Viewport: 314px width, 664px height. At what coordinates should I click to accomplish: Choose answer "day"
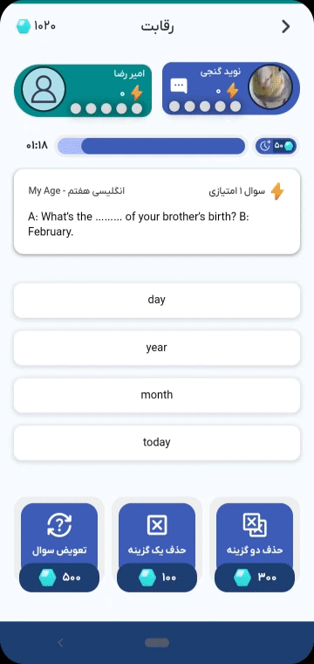(x=157, y=301)
